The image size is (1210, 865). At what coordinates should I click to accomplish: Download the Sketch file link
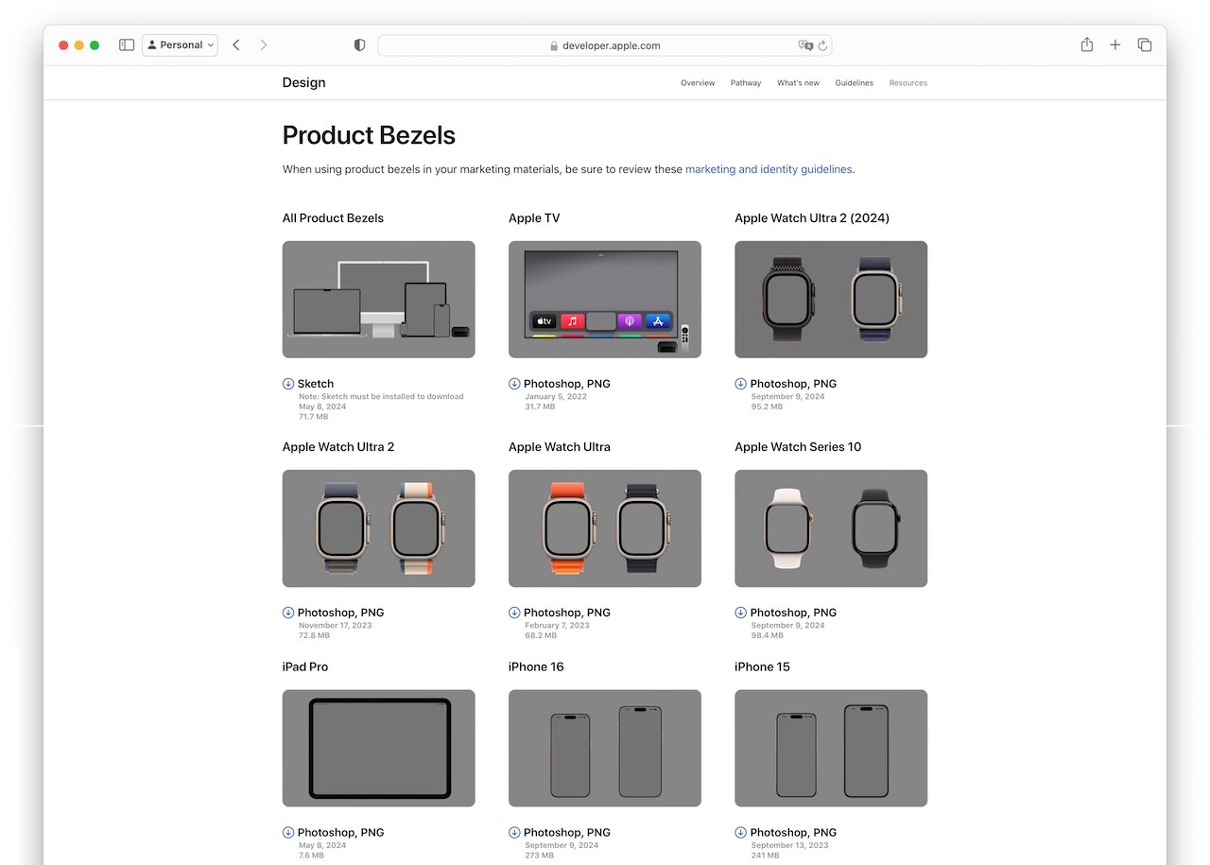316,384
